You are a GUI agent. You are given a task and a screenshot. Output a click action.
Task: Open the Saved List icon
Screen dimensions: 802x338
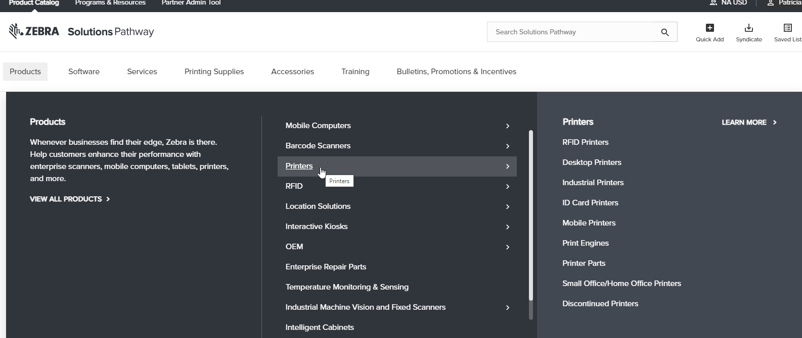tap(787, 28)
